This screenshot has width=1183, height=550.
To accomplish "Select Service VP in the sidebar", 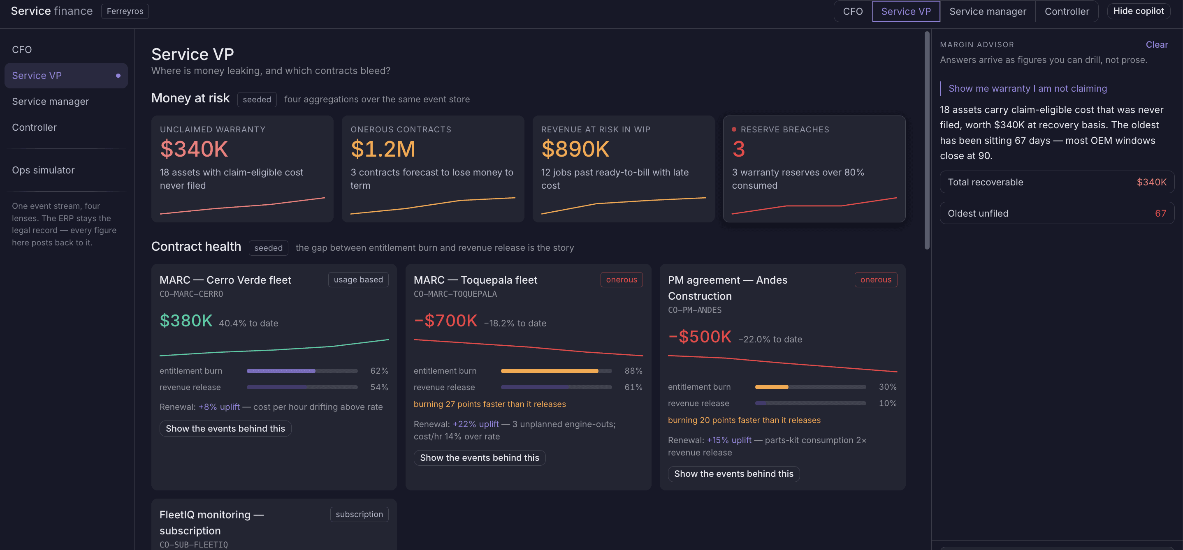I will (66, 75).
